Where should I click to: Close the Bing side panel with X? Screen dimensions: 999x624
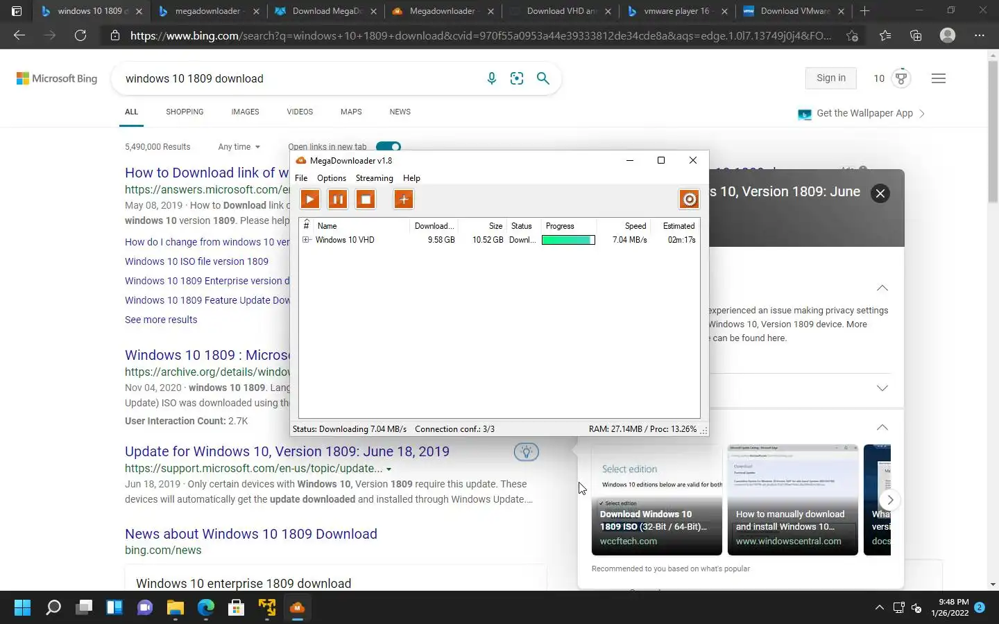point(880,193)
